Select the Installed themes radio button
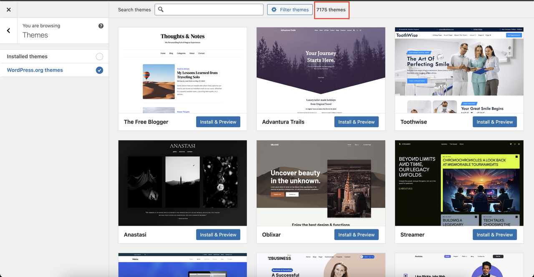 pos(99,57)
